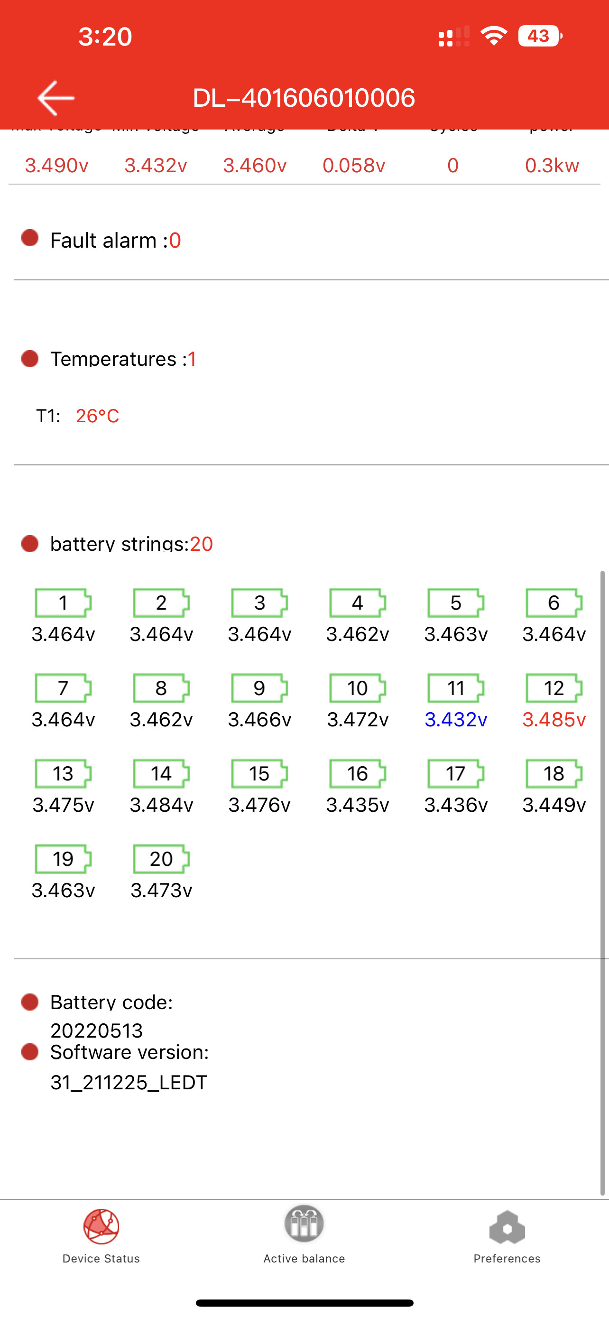Tap battery cell 16 icon
609x1318 pixels.
(358, 773)
